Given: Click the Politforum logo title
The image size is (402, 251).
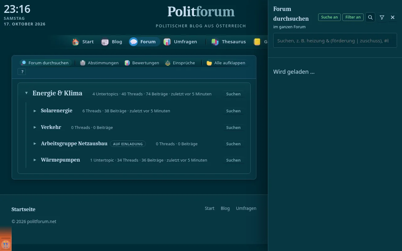Looking at the screenshot, I should click(x=201, y=12).
